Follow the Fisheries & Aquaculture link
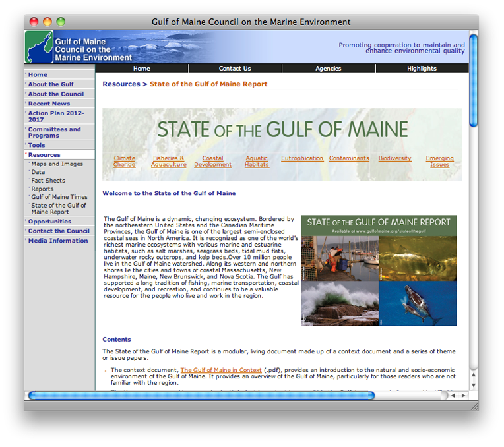Viewport: 504px width, 447px height. [x=168, y=162]
